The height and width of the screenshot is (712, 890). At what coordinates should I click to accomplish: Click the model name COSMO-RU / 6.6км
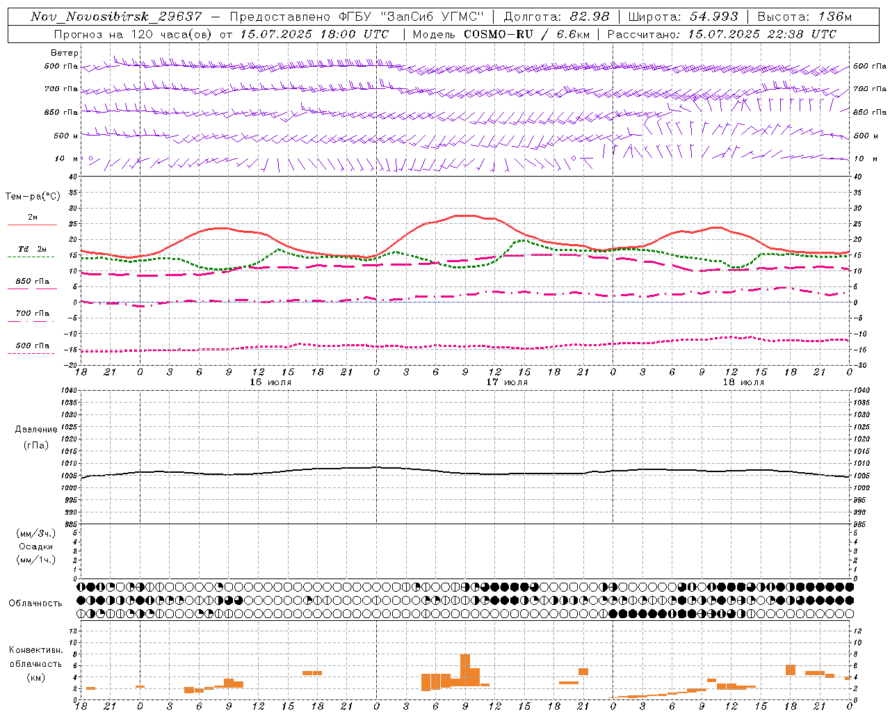(526, 34)
